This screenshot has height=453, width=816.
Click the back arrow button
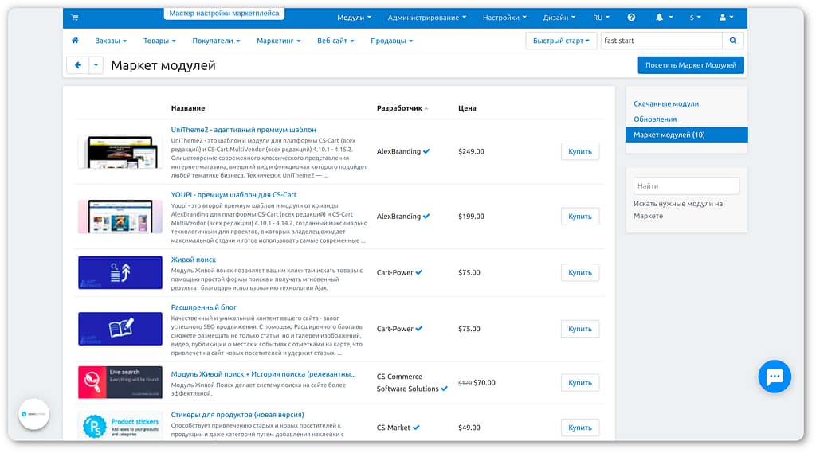tap(77, 65)
